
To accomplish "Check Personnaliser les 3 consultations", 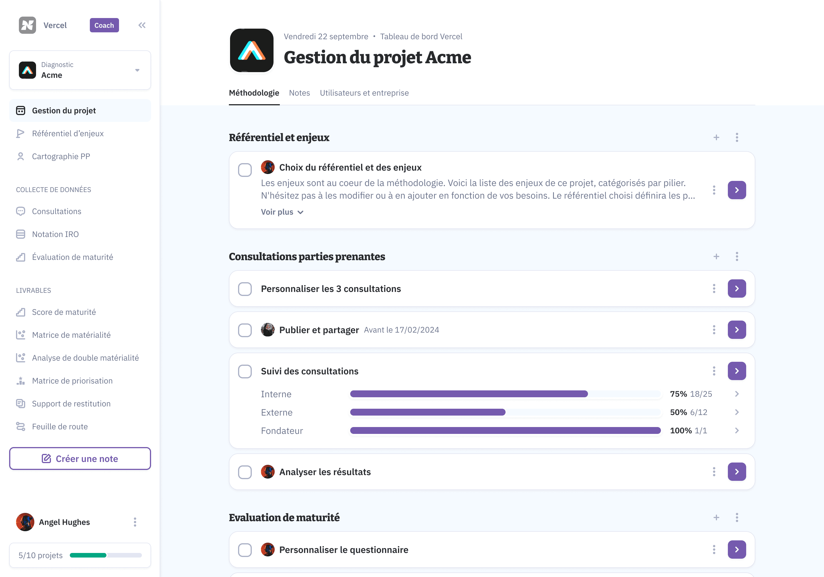I will pos(245,289).
